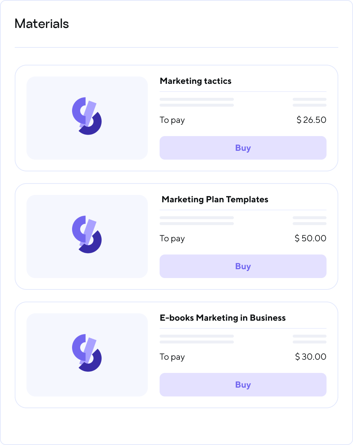Click the Materials heading
353x445 pixels.
click(42, 24)
